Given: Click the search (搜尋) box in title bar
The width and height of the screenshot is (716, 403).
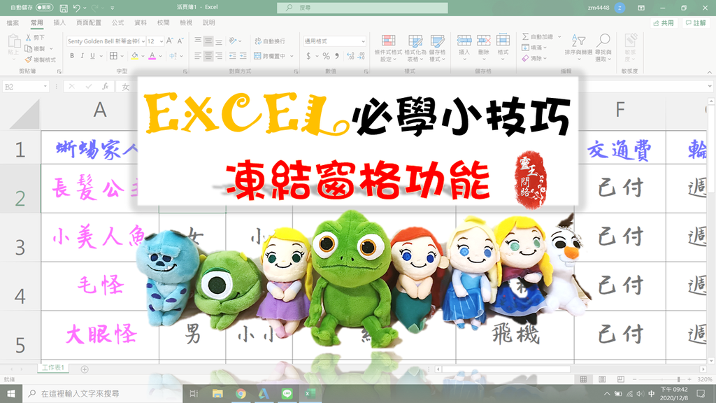Looking at the screenshot, I should click(x=362, y=8).
